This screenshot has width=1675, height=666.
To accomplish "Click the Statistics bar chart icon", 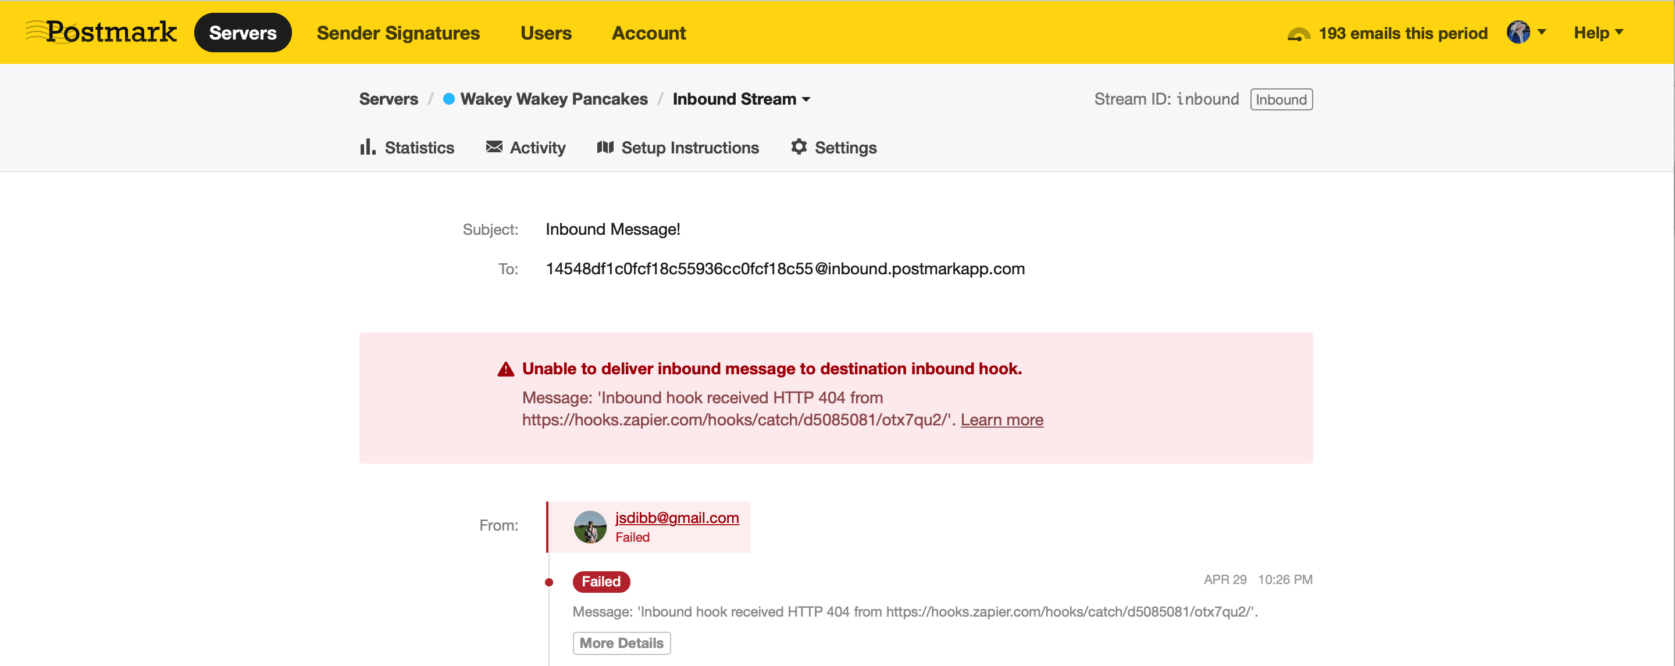I will 368,147.
